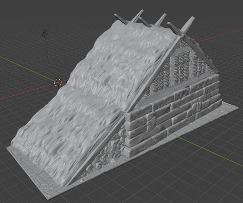Click the second ridge beam from left
The width and height of the screenshot is (243, 203).
pos(139,15)
